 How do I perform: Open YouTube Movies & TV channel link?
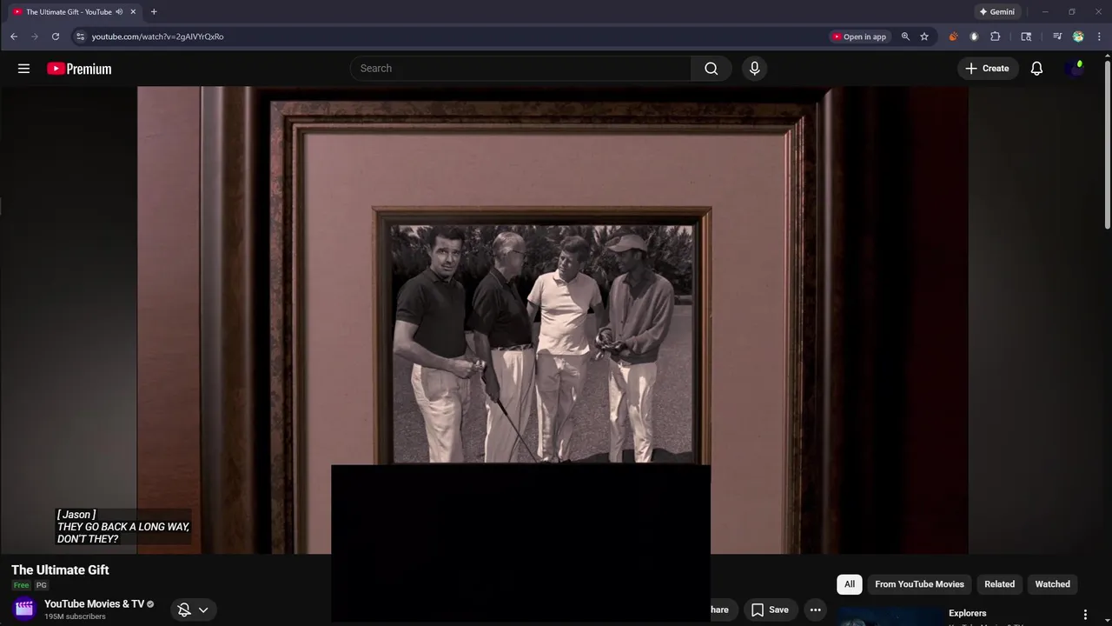(94, 604)
